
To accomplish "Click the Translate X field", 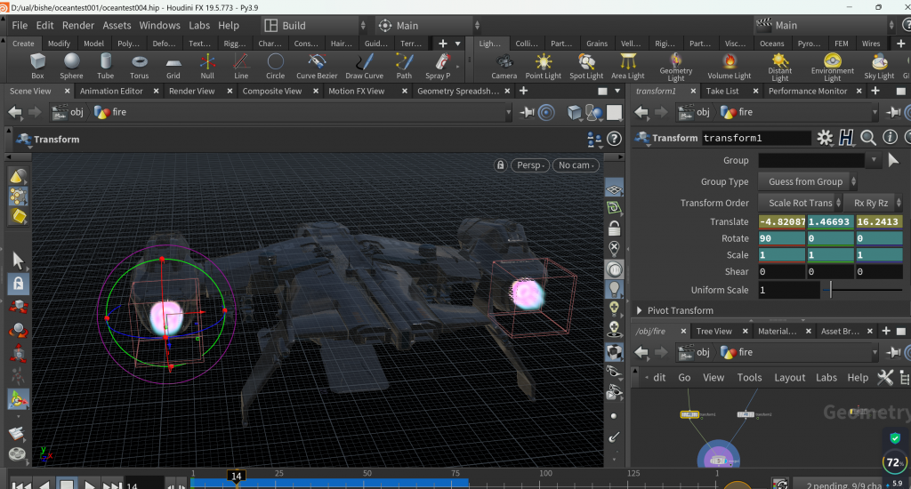I will point(781,222).
